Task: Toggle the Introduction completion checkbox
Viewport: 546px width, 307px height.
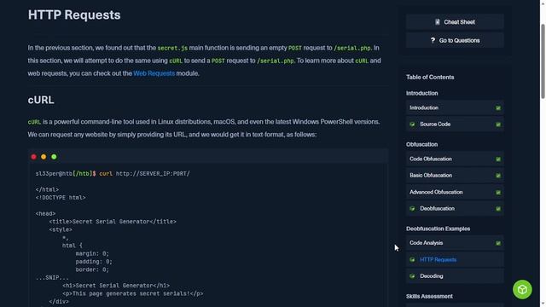Action: coord(498,108)
